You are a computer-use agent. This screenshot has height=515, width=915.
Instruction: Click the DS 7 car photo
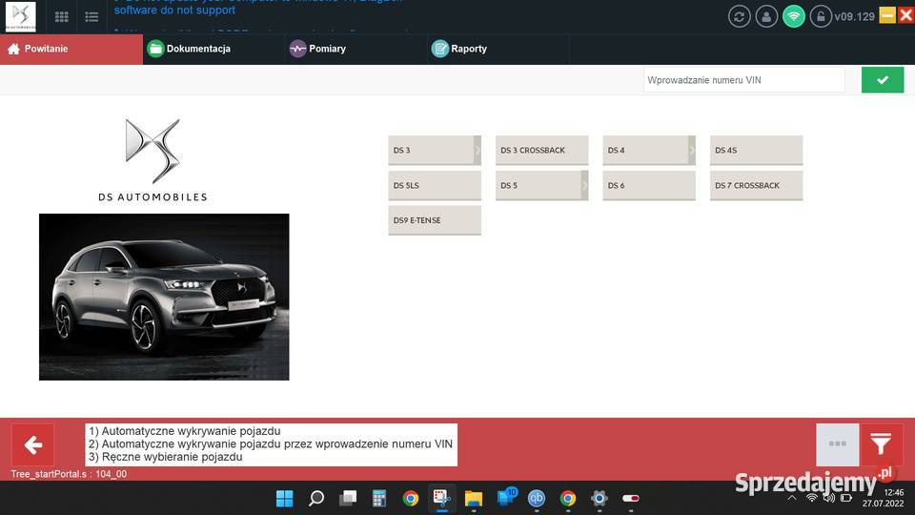164,297
